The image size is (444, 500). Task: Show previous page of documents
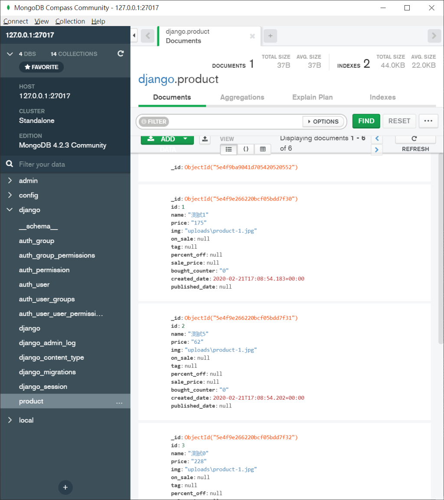tap(377, 139)
